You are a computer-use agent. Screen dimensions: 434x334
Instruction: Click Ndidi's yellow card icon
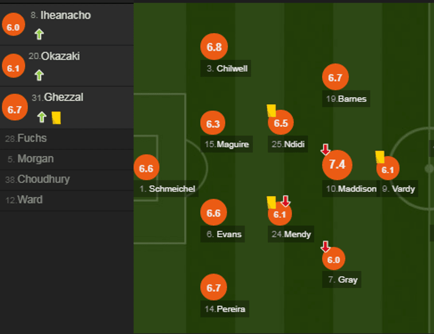pos(271,110)
